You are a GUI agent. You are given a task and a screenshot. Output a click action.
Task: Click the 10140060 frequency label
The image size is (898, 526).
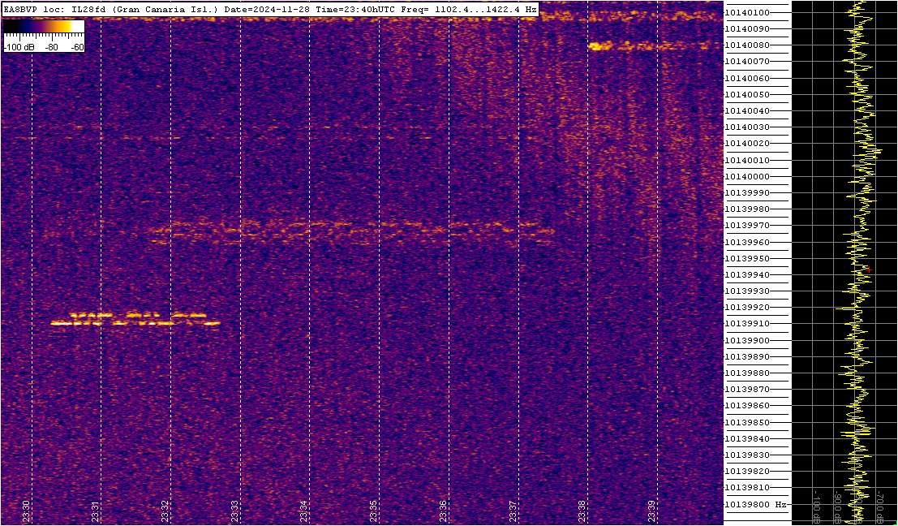click(x=746, y=79)
